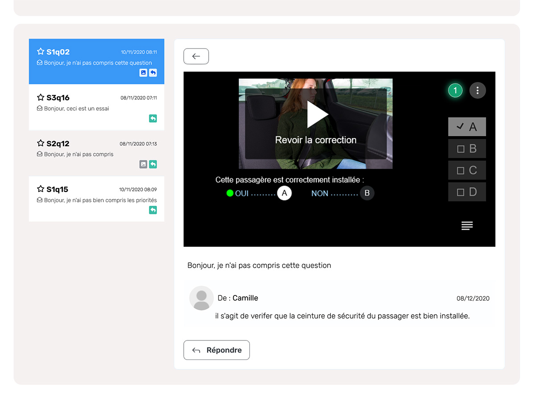Open the S3q16 conversation
Screen dimensions: 535x401
[x=97, y=107]
